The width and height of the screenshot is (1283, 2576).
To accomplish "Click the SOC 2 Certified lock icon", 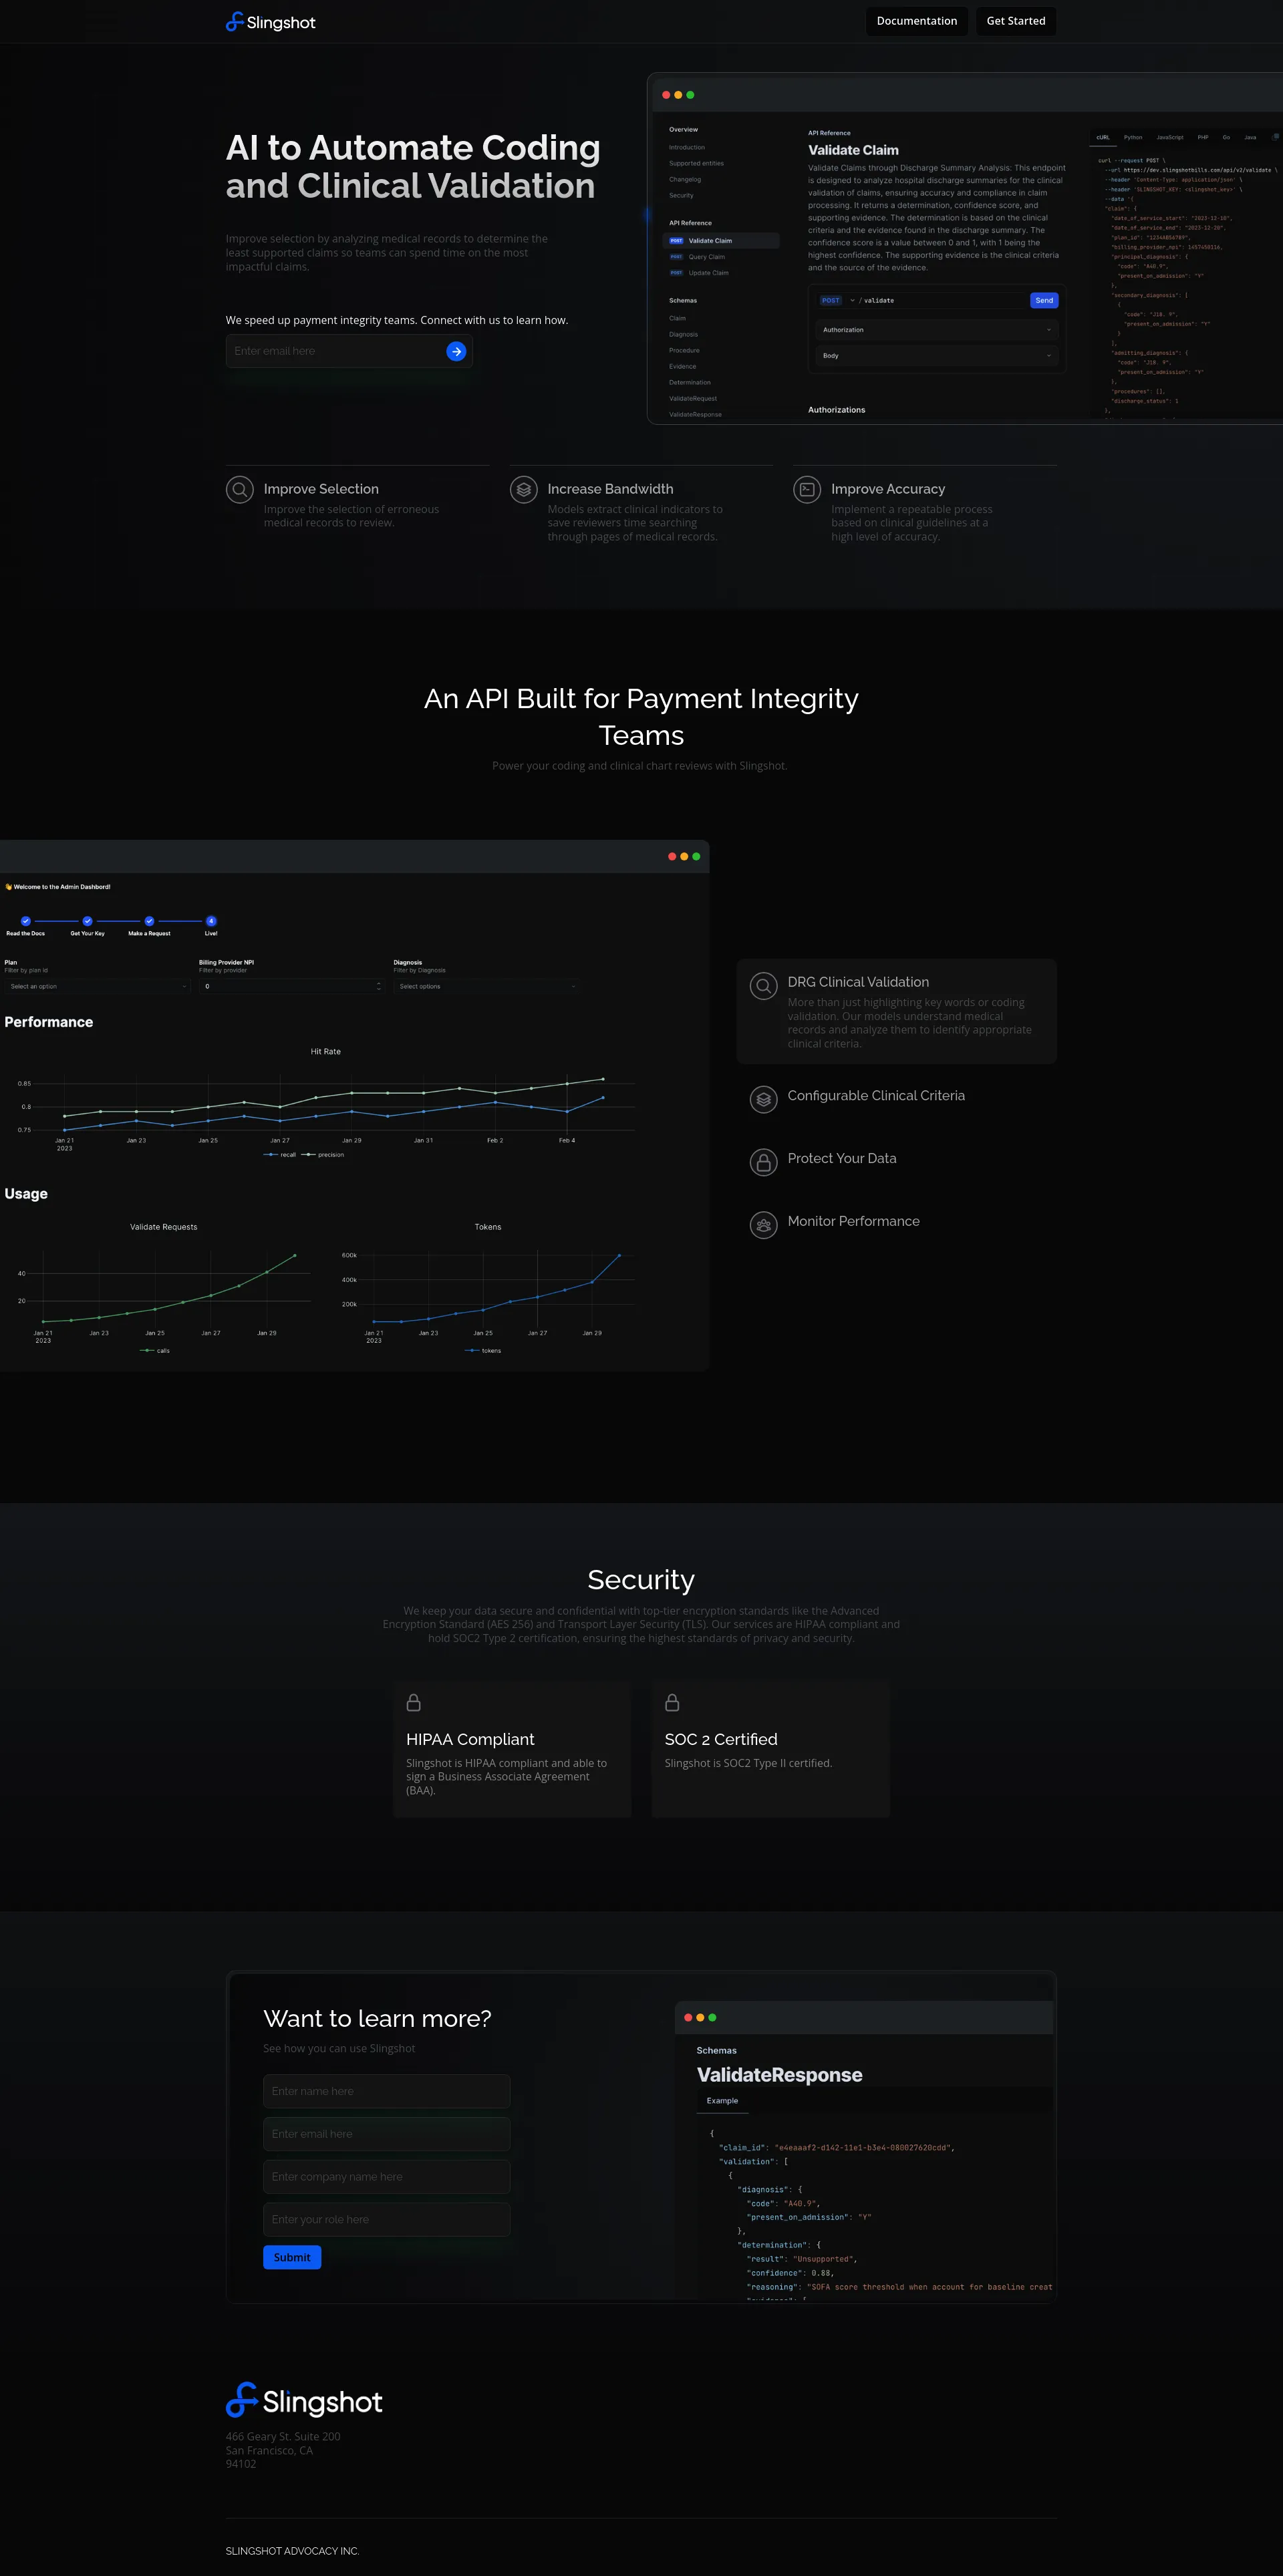I will click(672, 1702).
